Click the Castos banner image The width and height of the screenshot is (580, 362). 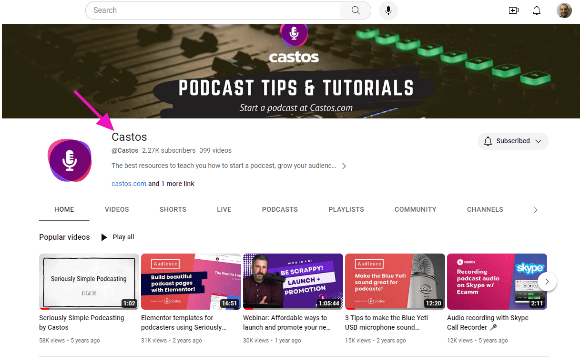[291, 71]
